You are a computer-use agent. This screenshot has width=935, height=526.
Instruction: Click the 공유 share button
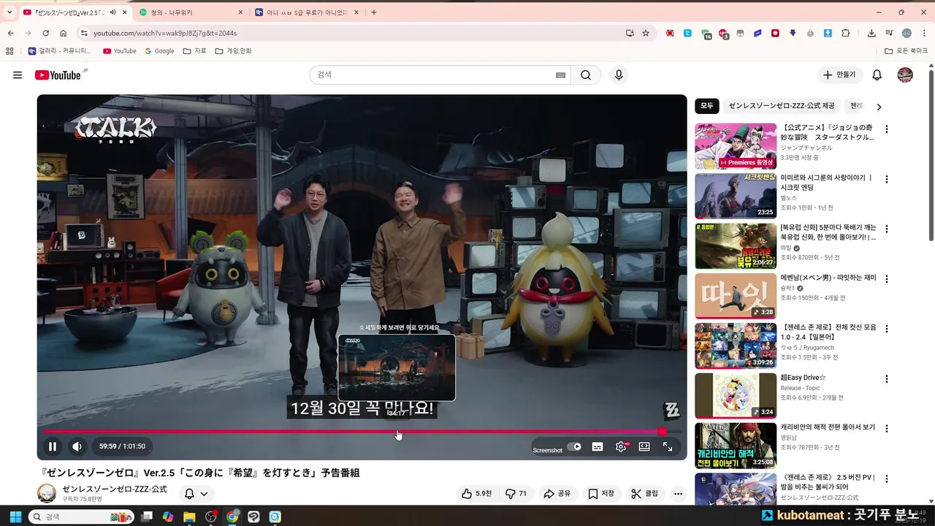click(557, 494)
